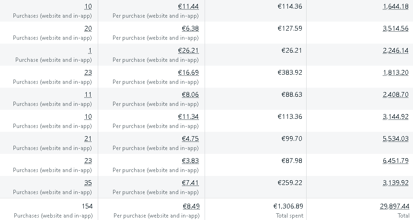Image resolution: width=413 pixels, height=220 pixels.
Task: Click the underlined total 1,644.18
Action: pos(396,6)
